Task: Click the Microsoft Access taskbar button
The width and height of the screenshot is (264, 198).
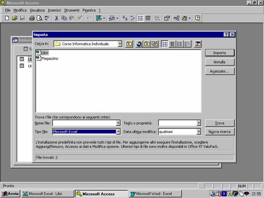Action: click(101, 194)
